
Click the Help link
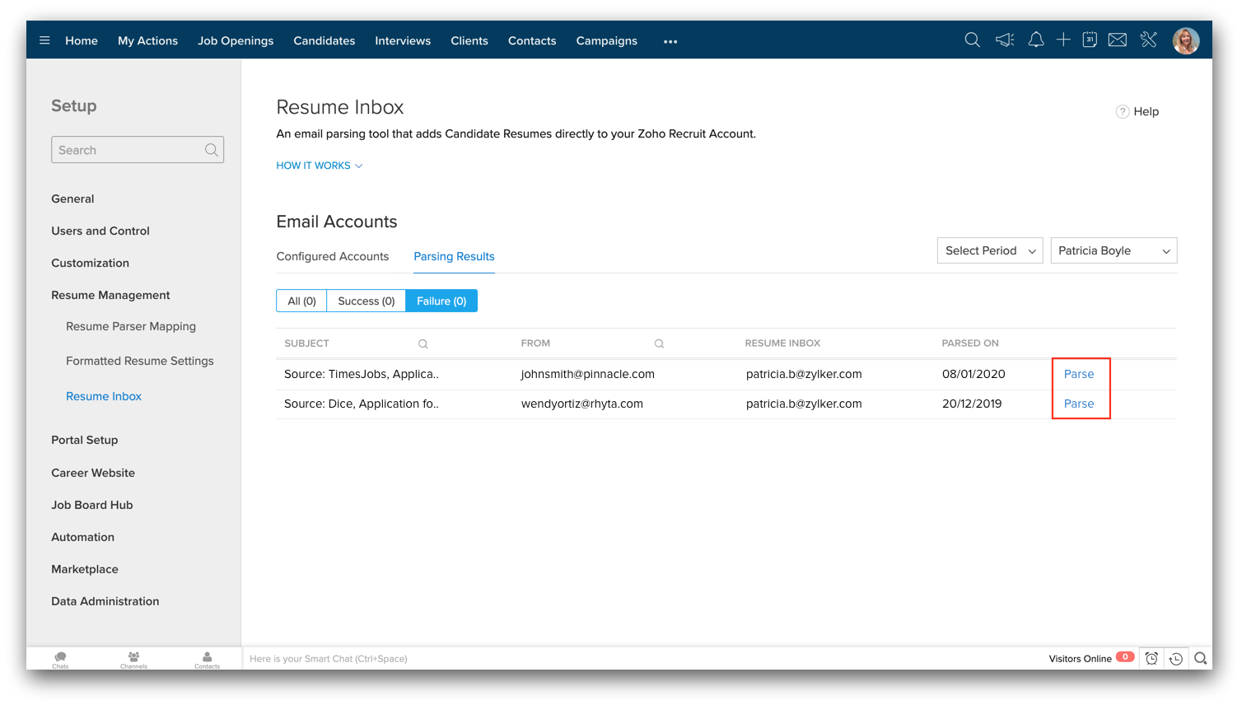pyautogui.click(x=1146, y=111)
